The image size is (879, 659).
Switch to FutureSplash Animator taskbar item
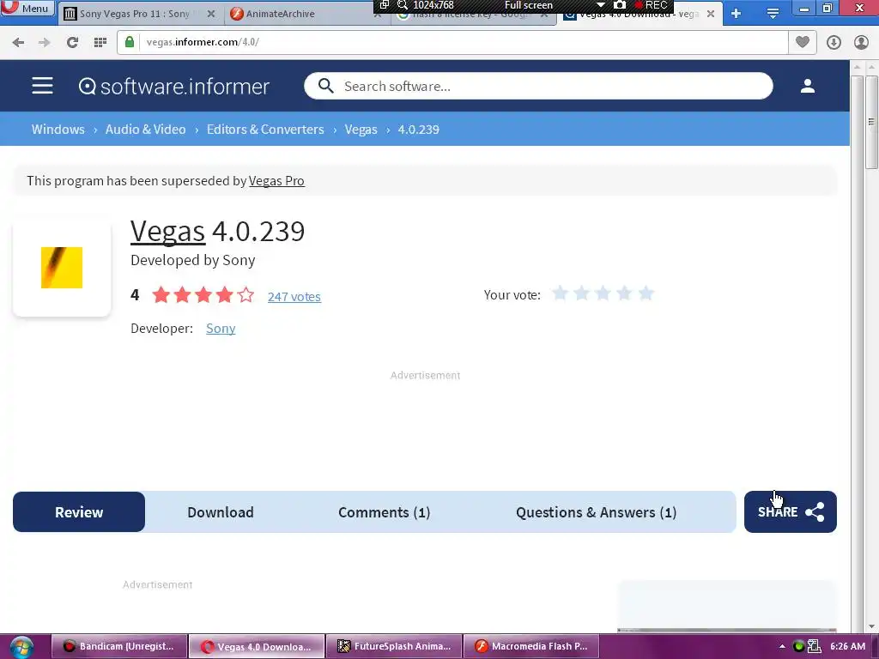[x=395, y=647]
